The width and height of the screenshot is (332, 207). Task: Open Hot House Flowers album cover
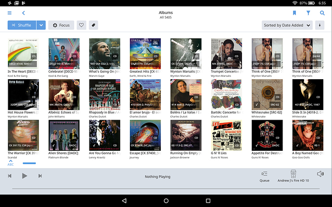point(23,95)
